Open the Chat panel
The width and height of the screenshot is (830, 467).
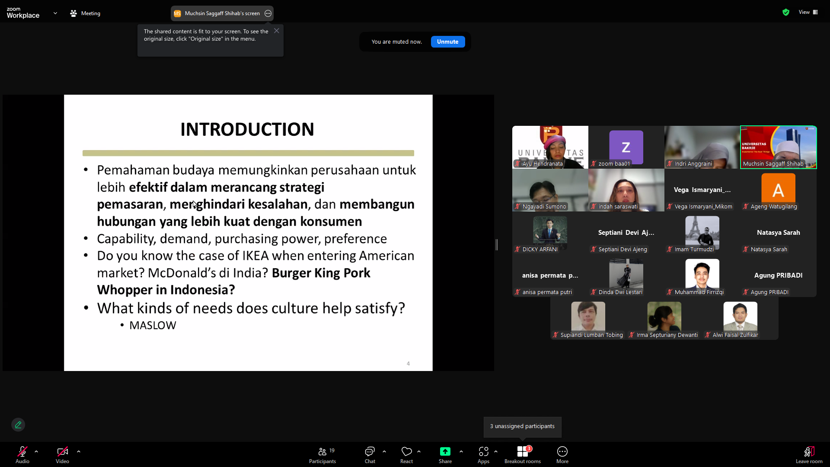tap(370, 454)
